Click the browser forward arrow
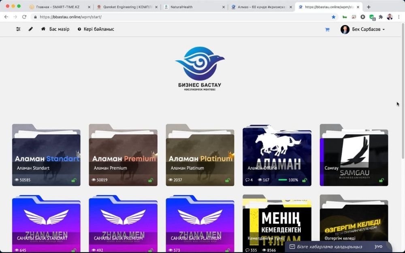The height and width of the screenshot is (253, 405). coord(15,17)
